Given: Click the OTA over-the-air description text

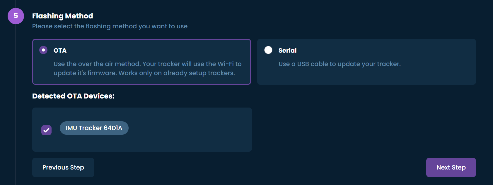Looking at the screenshot, I should [147, 68].
